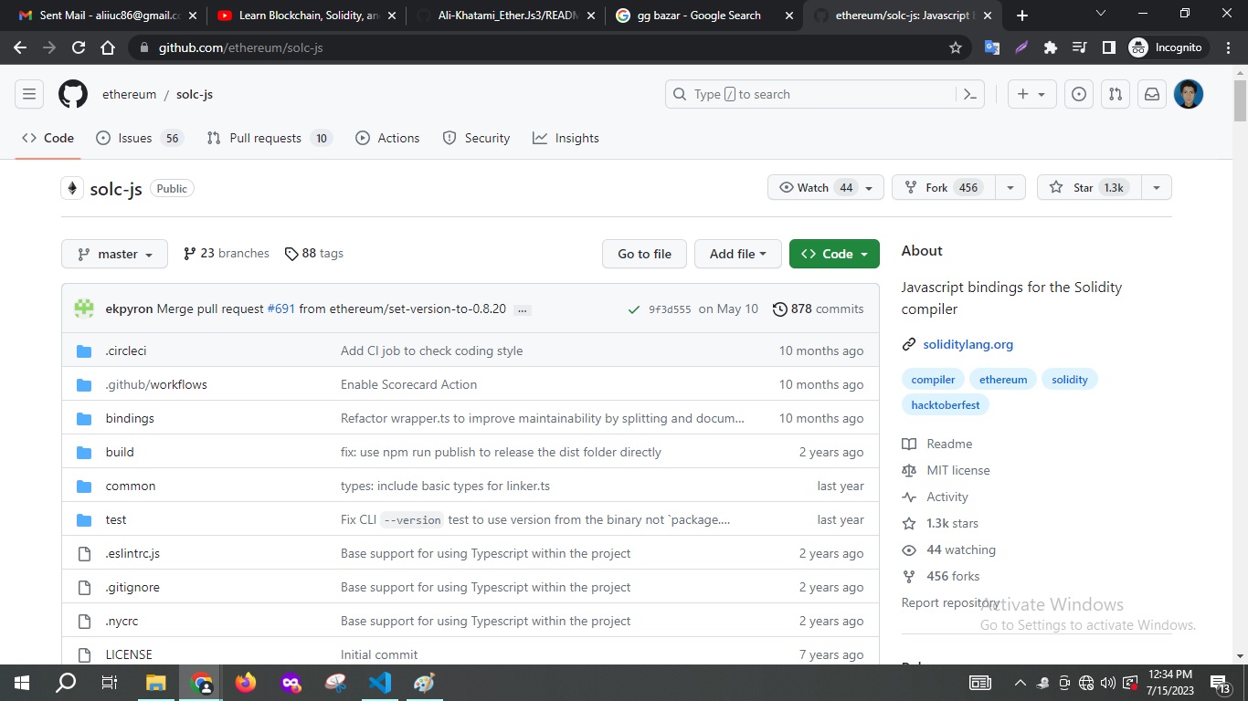Open Firefox from the taskbar
Screen dimensions: 1248x701
[246, 682]
